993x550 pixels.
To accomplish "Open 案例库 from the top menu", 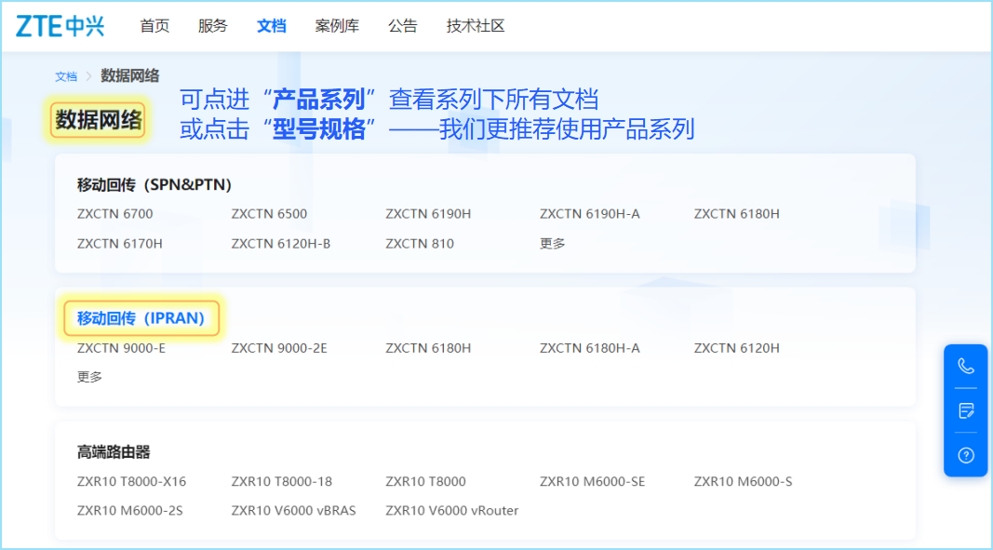I will point(337,26).
